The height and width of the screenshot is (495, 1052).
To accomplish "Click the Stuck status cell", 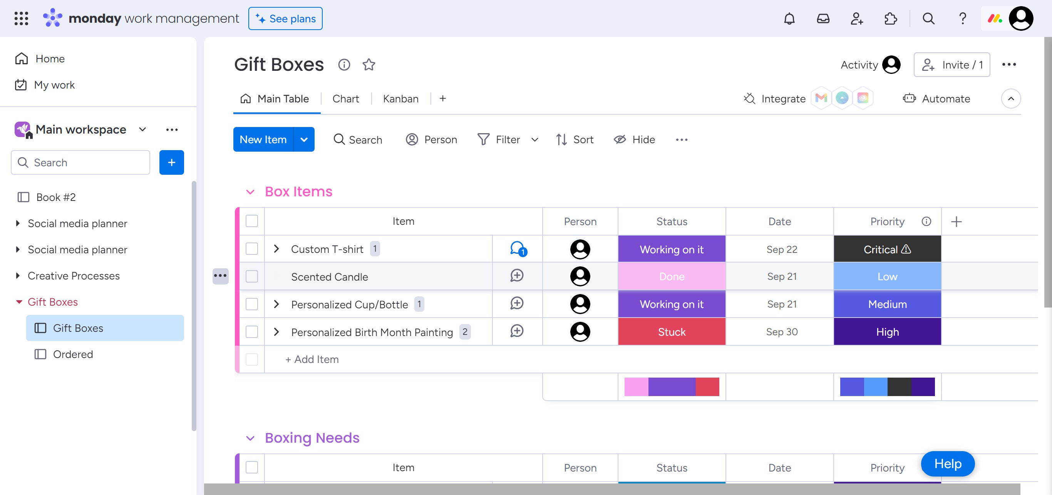I will tap(672, 332).
